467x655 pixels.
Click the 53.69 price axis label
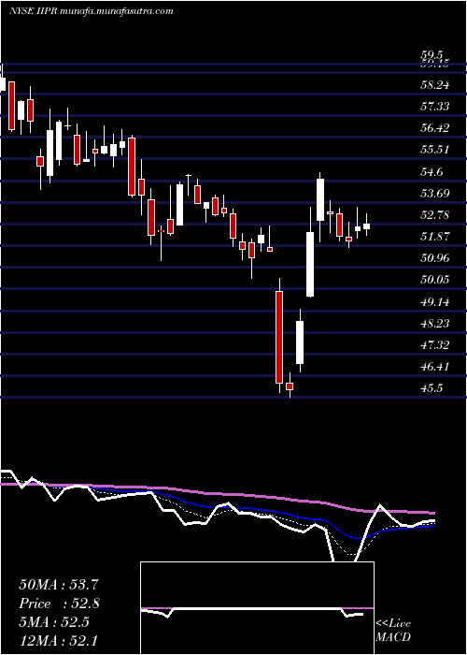pyautogui.click(x=434, y=193)
